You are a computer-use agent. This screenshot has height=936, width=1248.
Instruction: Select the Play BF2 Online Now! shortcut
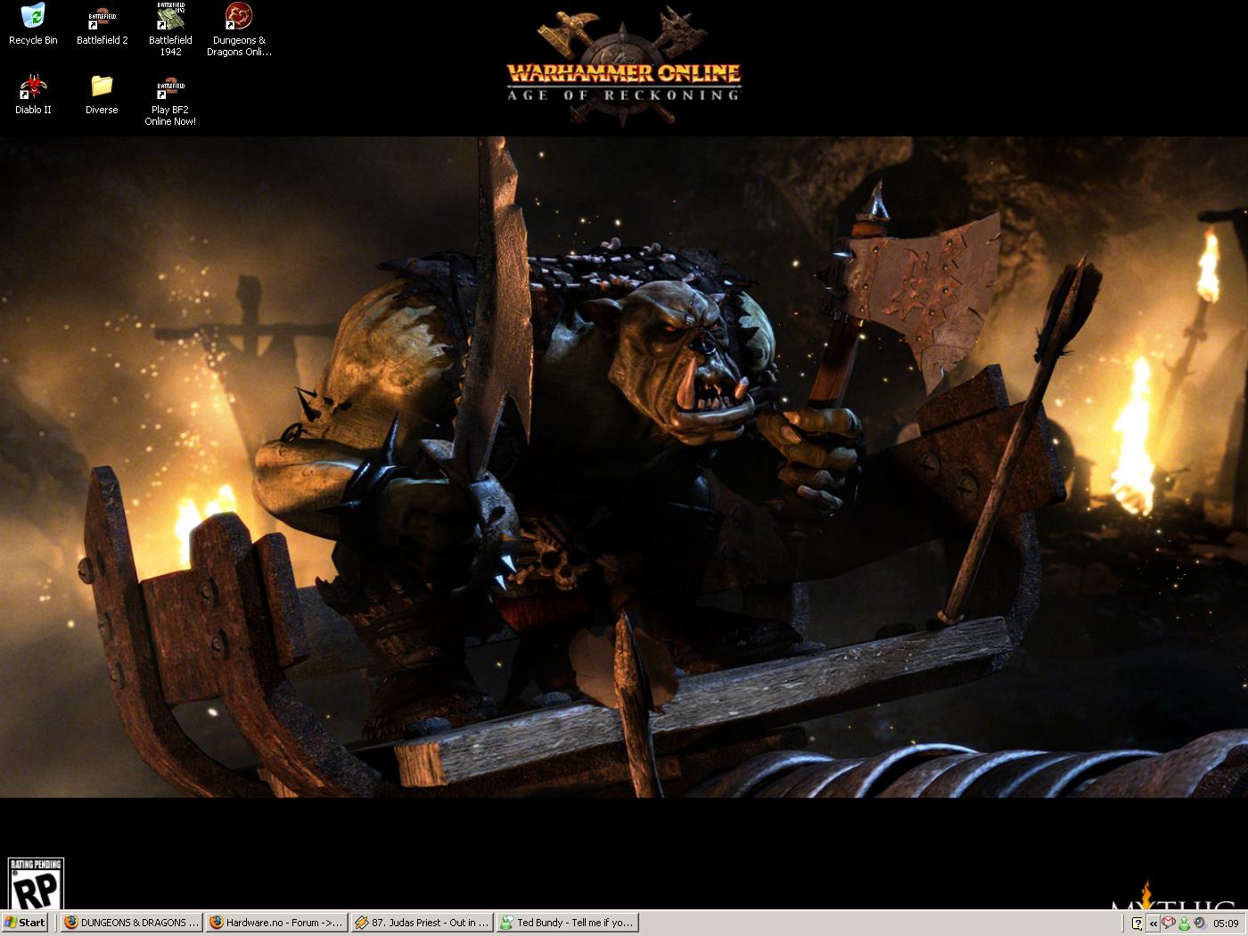170,100
